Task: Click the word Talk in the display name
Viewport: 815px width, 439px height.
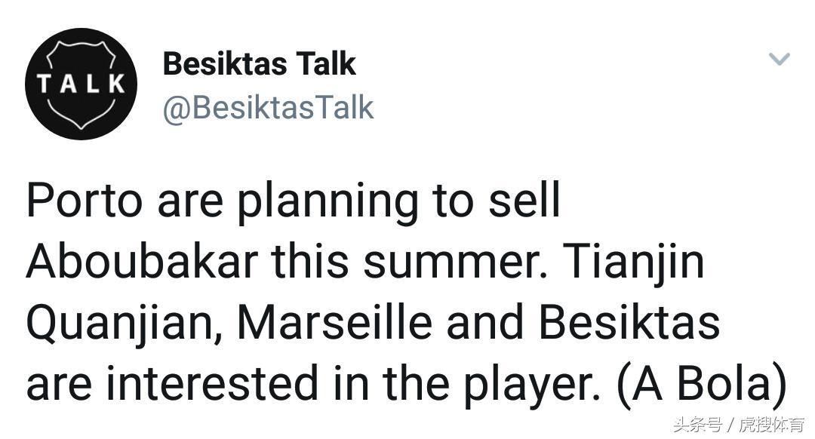Action: point(326,64)
